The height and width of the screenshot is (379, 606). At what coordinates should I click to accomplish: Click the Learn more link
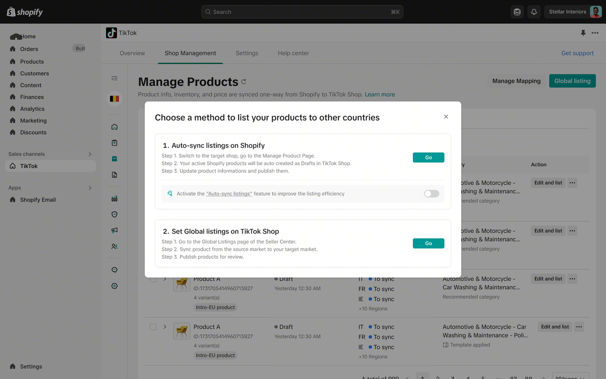[380, 94]
